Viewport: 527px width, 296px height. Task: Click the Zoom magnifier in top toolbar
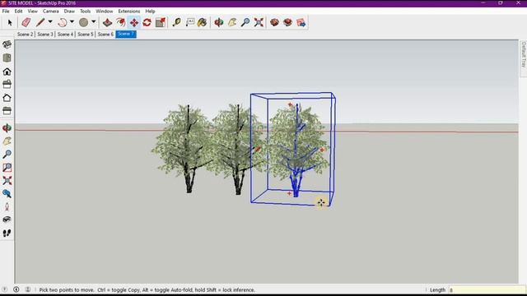click(245, 22)
